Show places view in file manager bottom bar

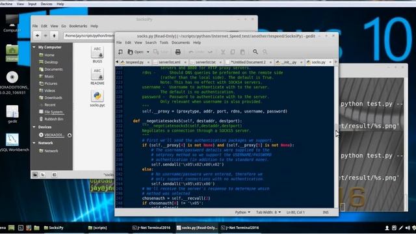[x=35, y=175]
